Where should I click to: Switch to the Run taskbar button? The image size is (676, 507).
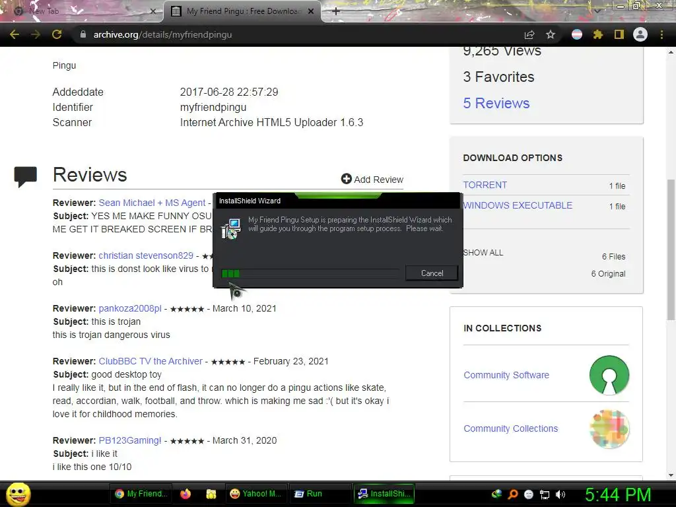tap(320, 494)
